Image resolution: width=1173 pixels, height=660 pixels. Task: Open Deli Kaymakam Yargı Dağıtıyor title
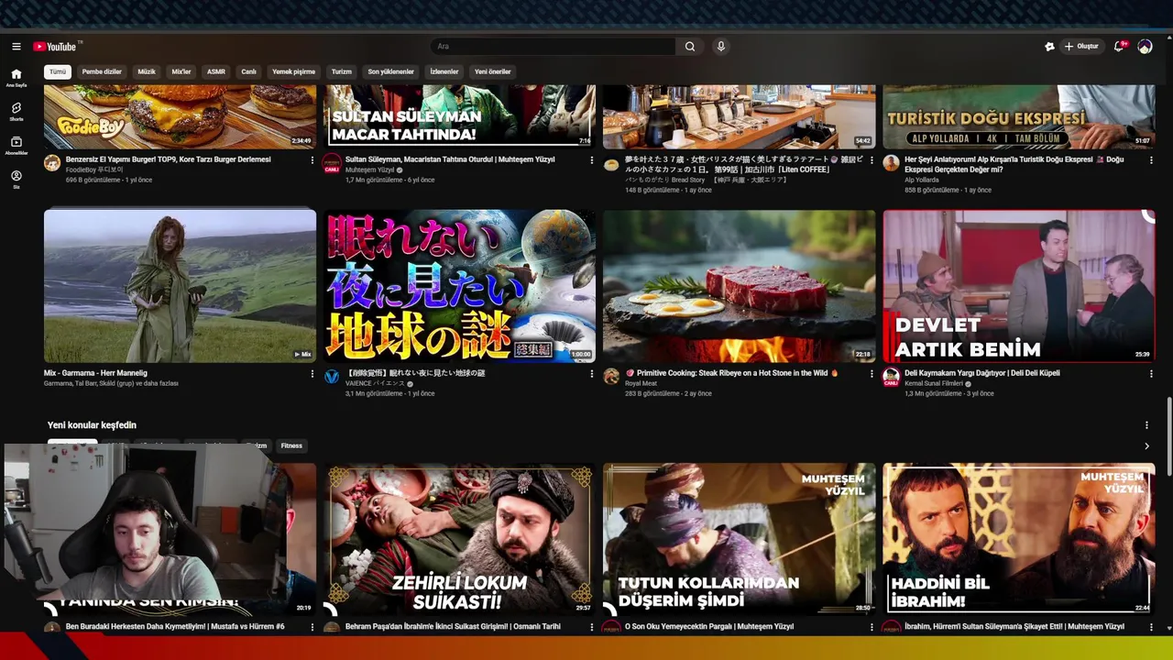(981, 373)
